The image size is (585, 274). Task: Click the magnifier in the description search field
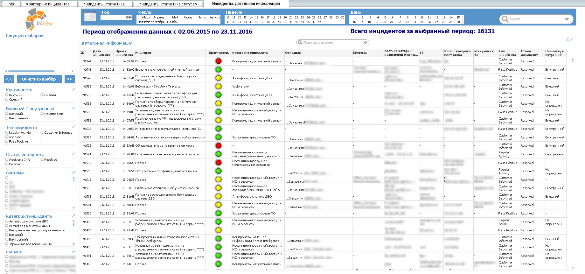tap(299, 42)
